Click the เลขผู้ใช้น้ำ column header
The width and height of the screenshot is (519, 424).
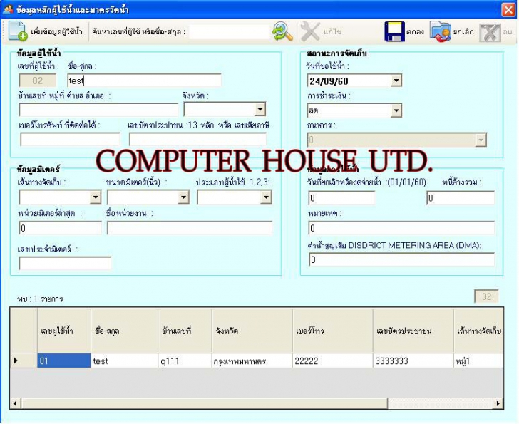pos(64,331)
